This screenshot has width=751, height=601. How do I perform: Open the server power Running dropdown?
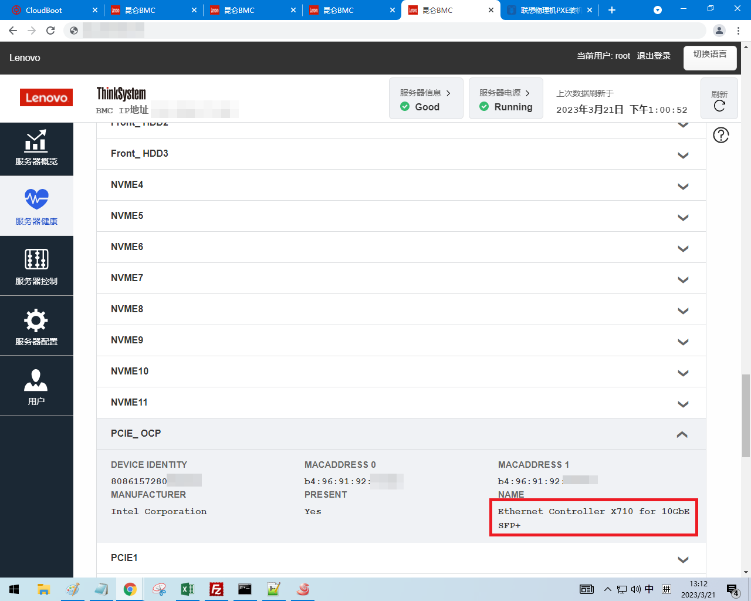pos(505,99)
